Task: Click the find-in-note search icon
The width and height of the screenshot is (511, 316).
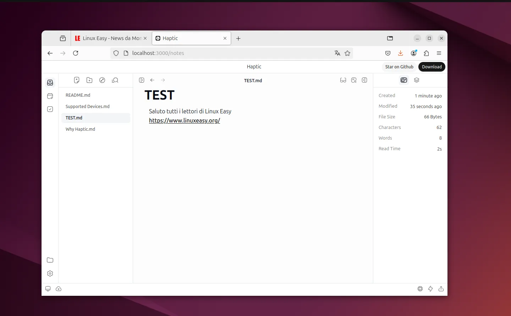Action: pyautogui.click(x=354, y=80)
